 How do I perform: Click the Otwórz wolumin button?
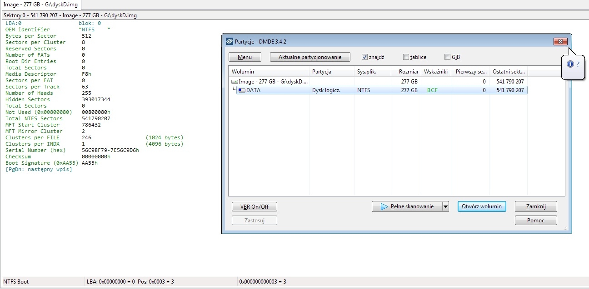(482, 206)
